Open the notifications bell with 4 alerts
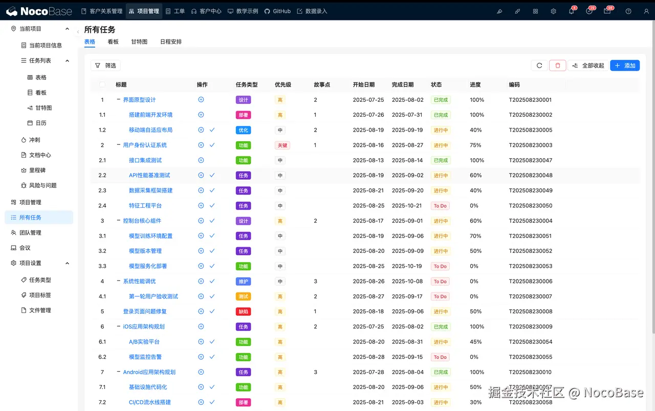Viewport: 655px width, 411px height. click(572, 11)
